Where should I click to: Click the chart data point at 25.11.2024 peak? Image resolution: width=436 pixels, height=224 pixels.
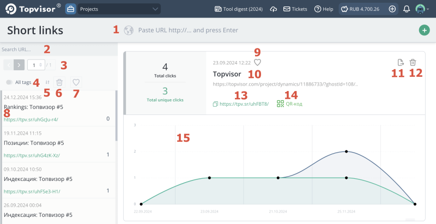click(x=347, y=152)
